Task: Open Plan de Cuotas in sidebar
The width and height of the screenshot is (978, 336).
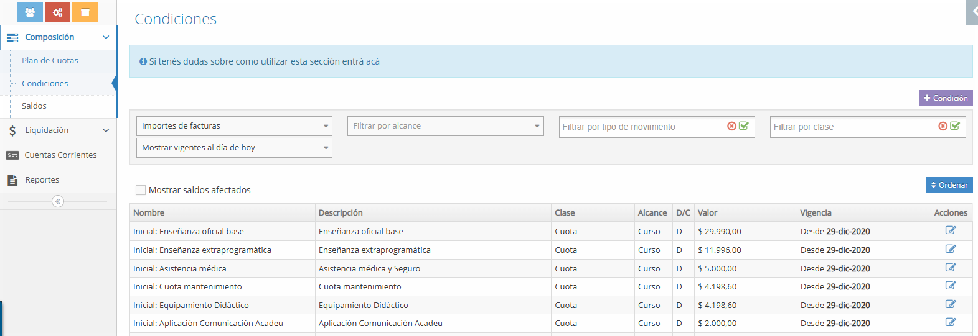Action: pos(50,61)
